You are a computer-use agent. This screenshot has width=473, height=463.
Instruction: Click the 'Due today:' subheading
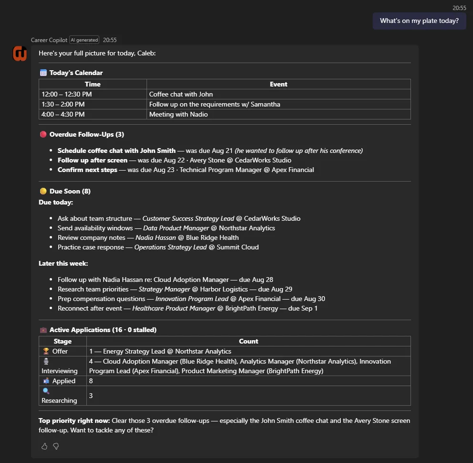pyautogui.click(x=56, y=203)
